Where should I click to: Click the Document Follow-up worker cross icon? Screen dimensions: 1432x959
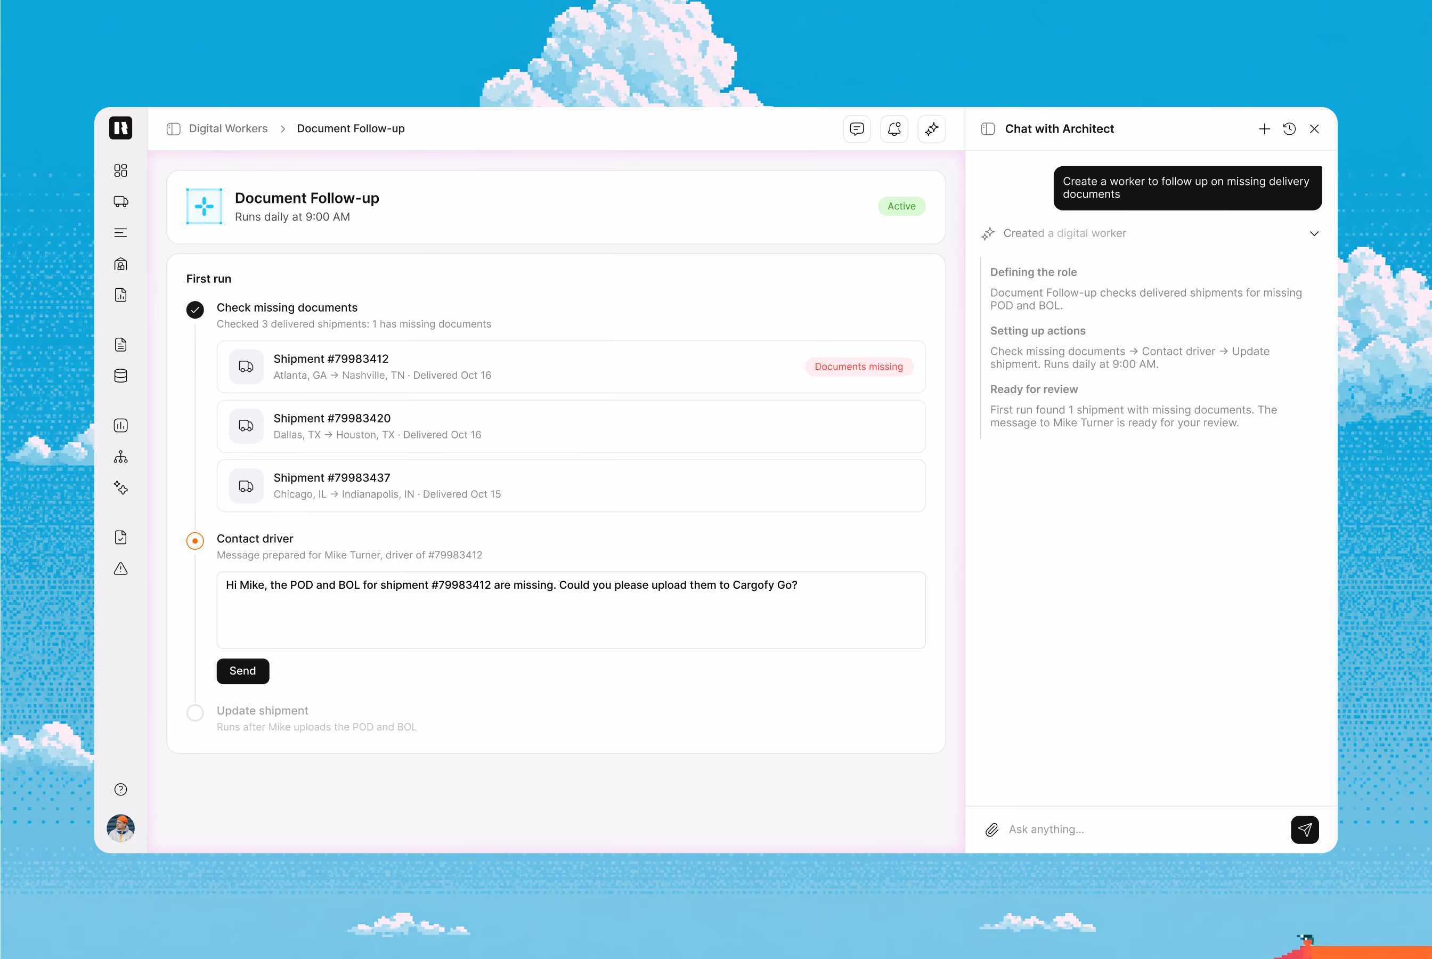204,207
